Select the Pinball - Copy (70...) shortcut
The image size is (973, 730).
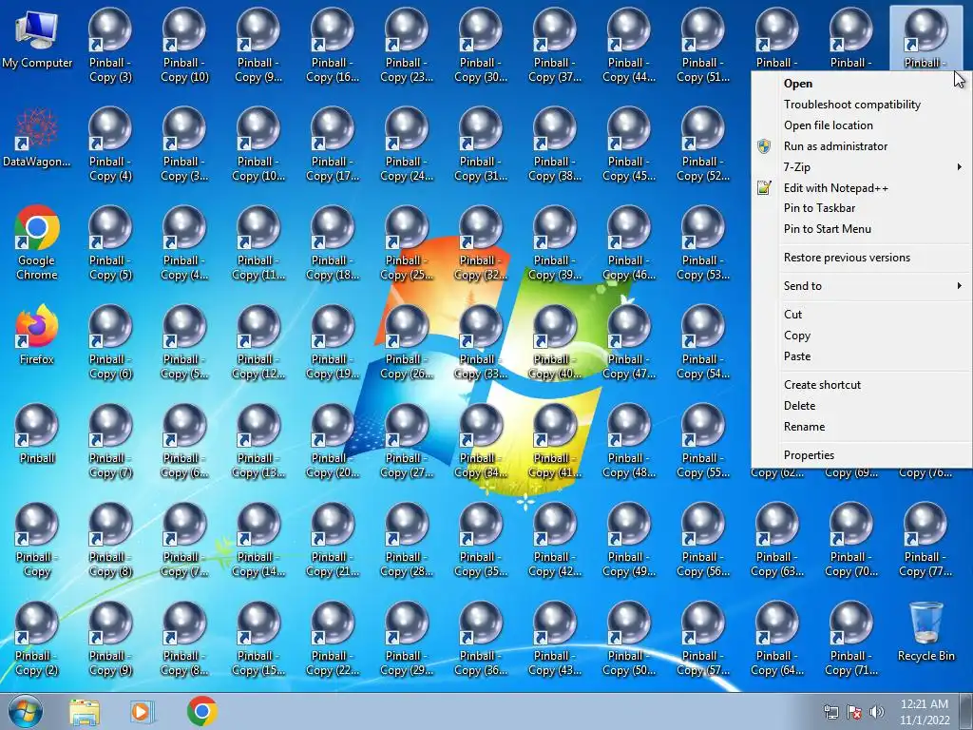pos(851,540)
